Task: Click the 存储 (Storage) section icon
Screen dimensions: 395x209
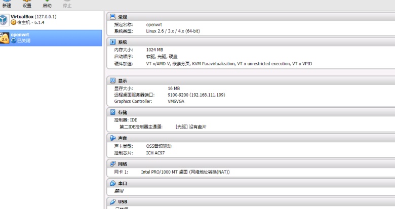Action: coord(112,112)
